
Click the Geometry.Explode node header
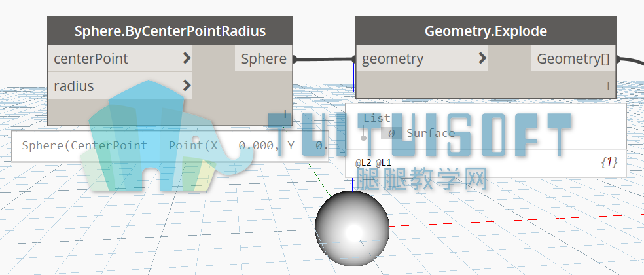point(486,31)
